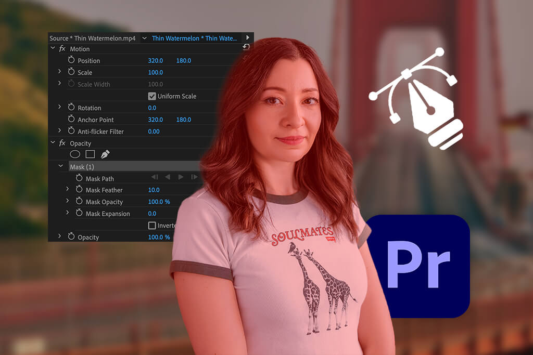Screen dimensions: 533x355
Task: Toggle stopwatch animation for Scale
Action: tap(71, 72)
